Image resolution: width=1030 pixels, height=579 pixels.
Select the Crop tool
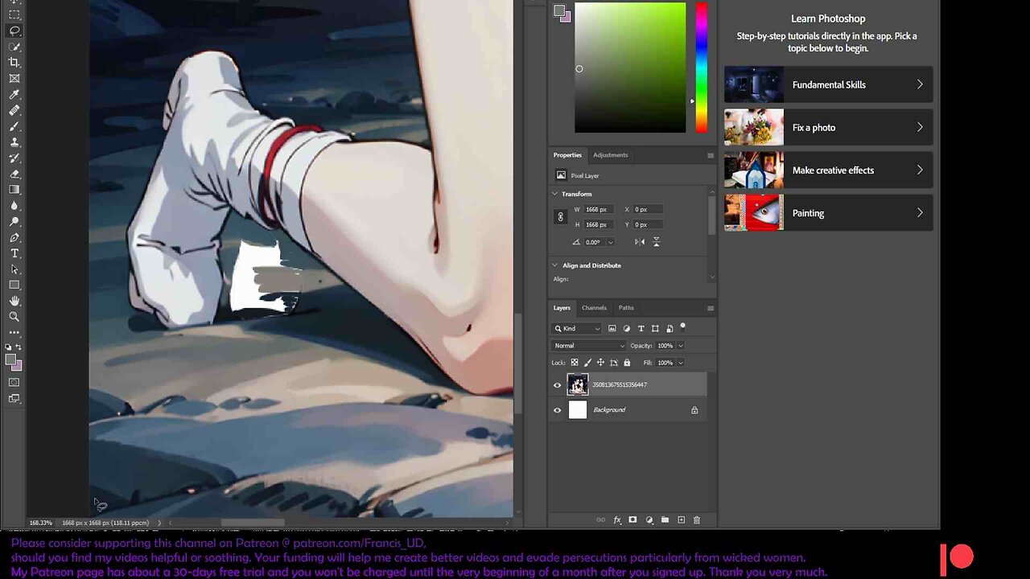click(x=14, y=63)
